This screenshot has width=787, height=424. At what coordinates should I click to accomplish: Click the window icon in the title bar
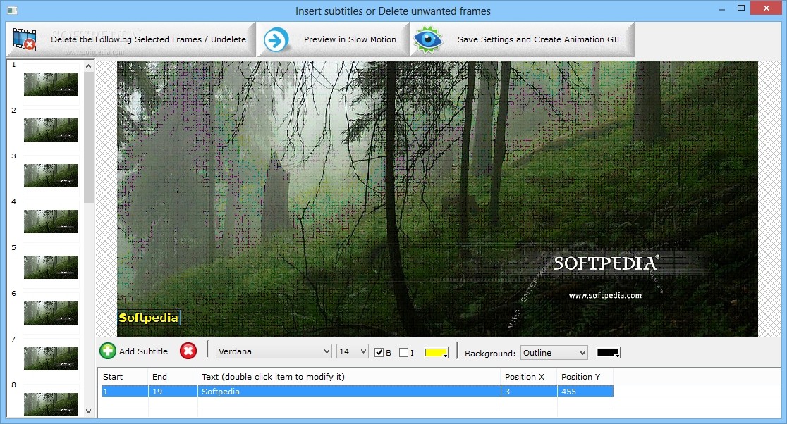point(13,10)
